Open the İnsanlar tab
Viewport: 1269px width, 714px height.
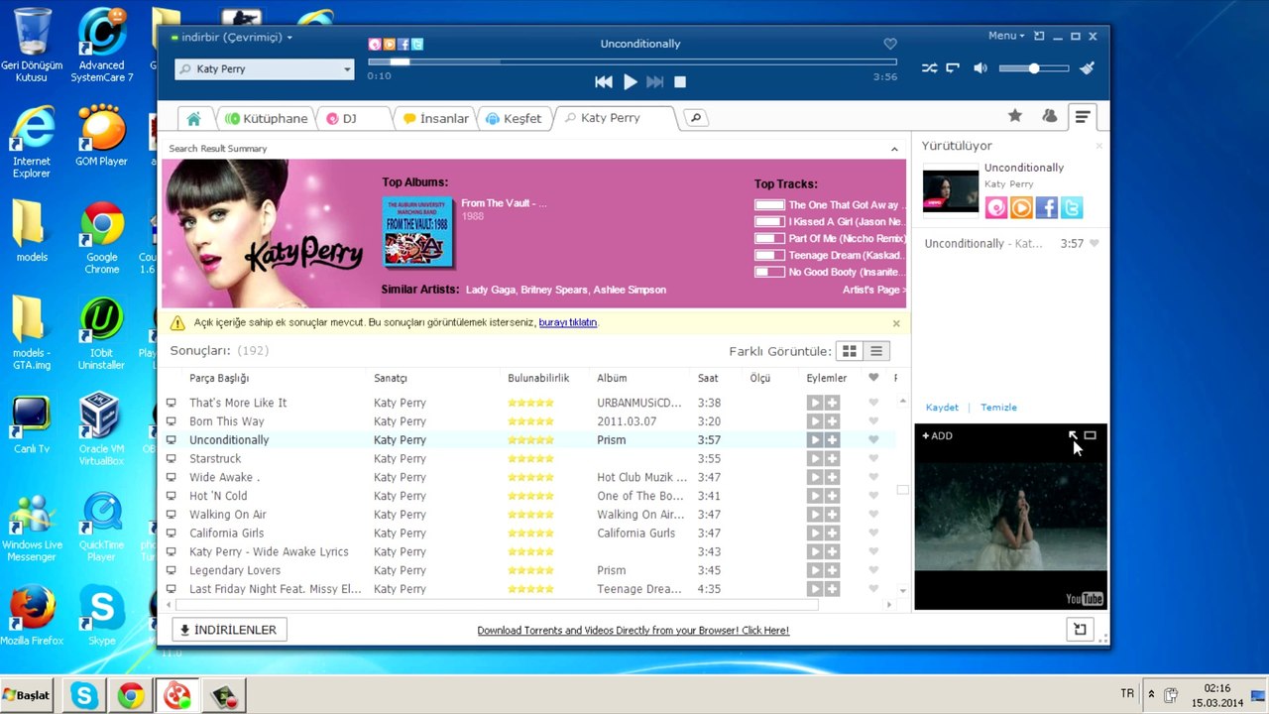click(x=435, y=118)
